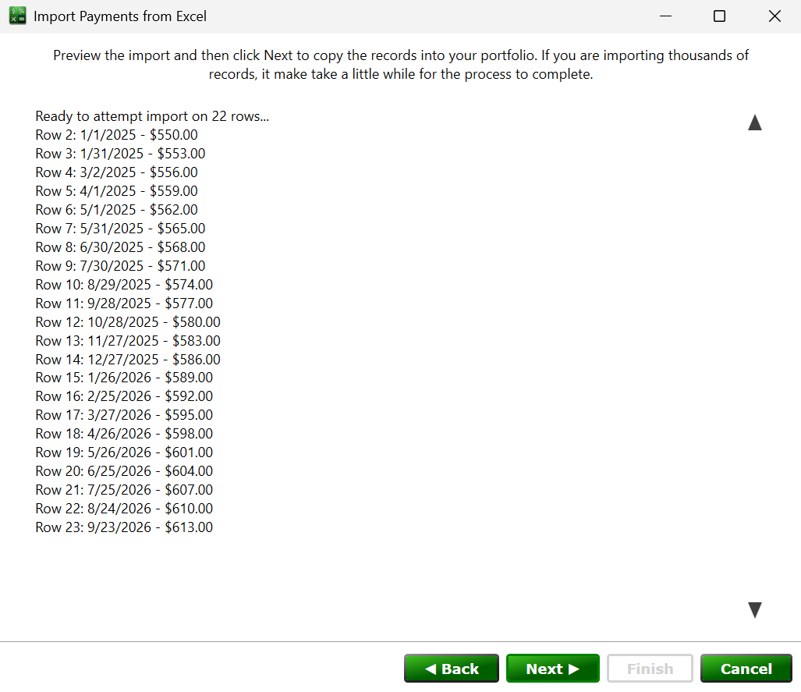The width and height of the screenshot is (801, 692).
Task: Select the line 'Row 17: 3/27/2026 - $595.00'
Action: point(124,415)
